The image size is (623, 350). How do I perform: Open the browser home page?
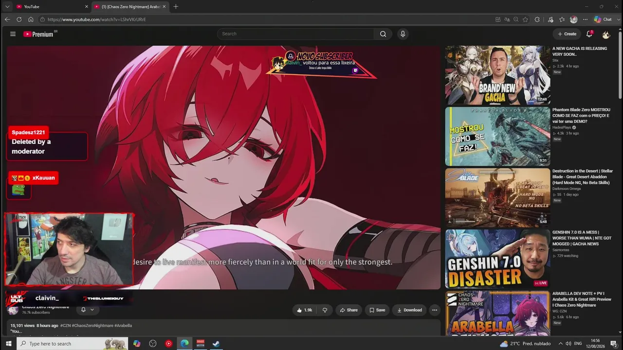[31, 19]
